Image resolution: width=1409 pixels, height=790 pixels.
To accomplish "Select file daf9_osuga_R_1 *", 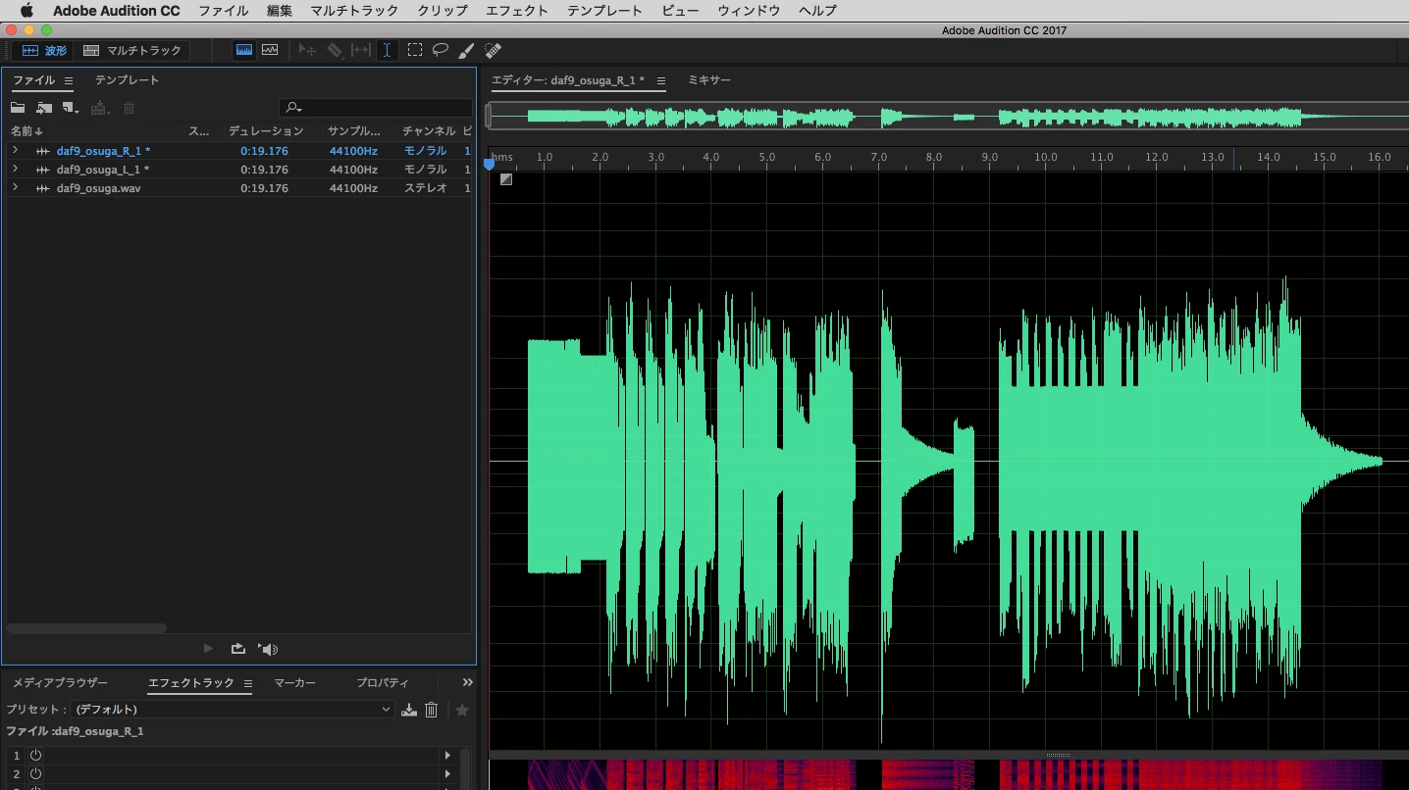I will [x=103, y=151].
